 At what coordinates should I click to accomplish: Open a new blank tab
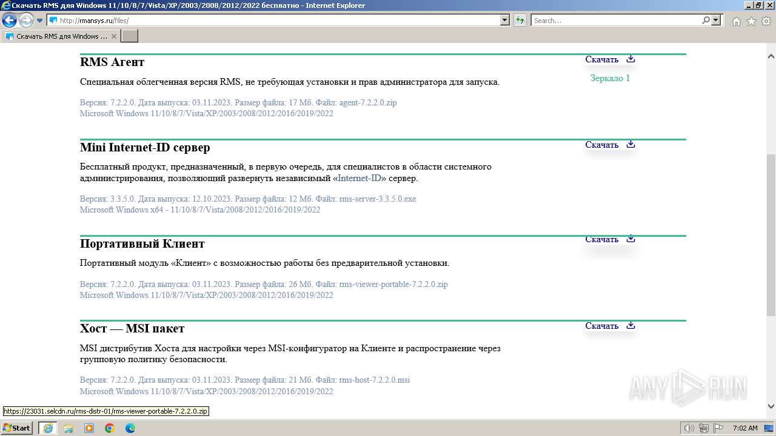click(130, 36)
